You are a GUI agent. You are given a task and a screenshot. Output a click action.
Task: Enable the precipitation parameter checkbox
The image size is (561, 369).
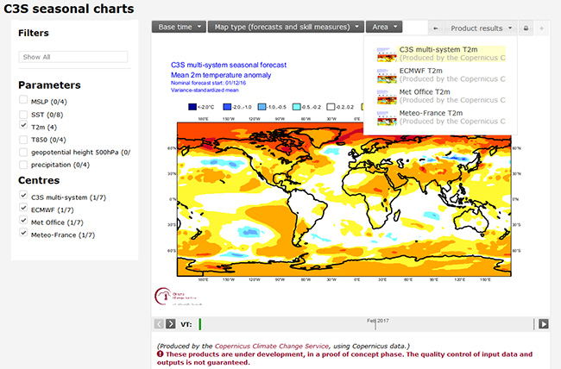point(23,165)
